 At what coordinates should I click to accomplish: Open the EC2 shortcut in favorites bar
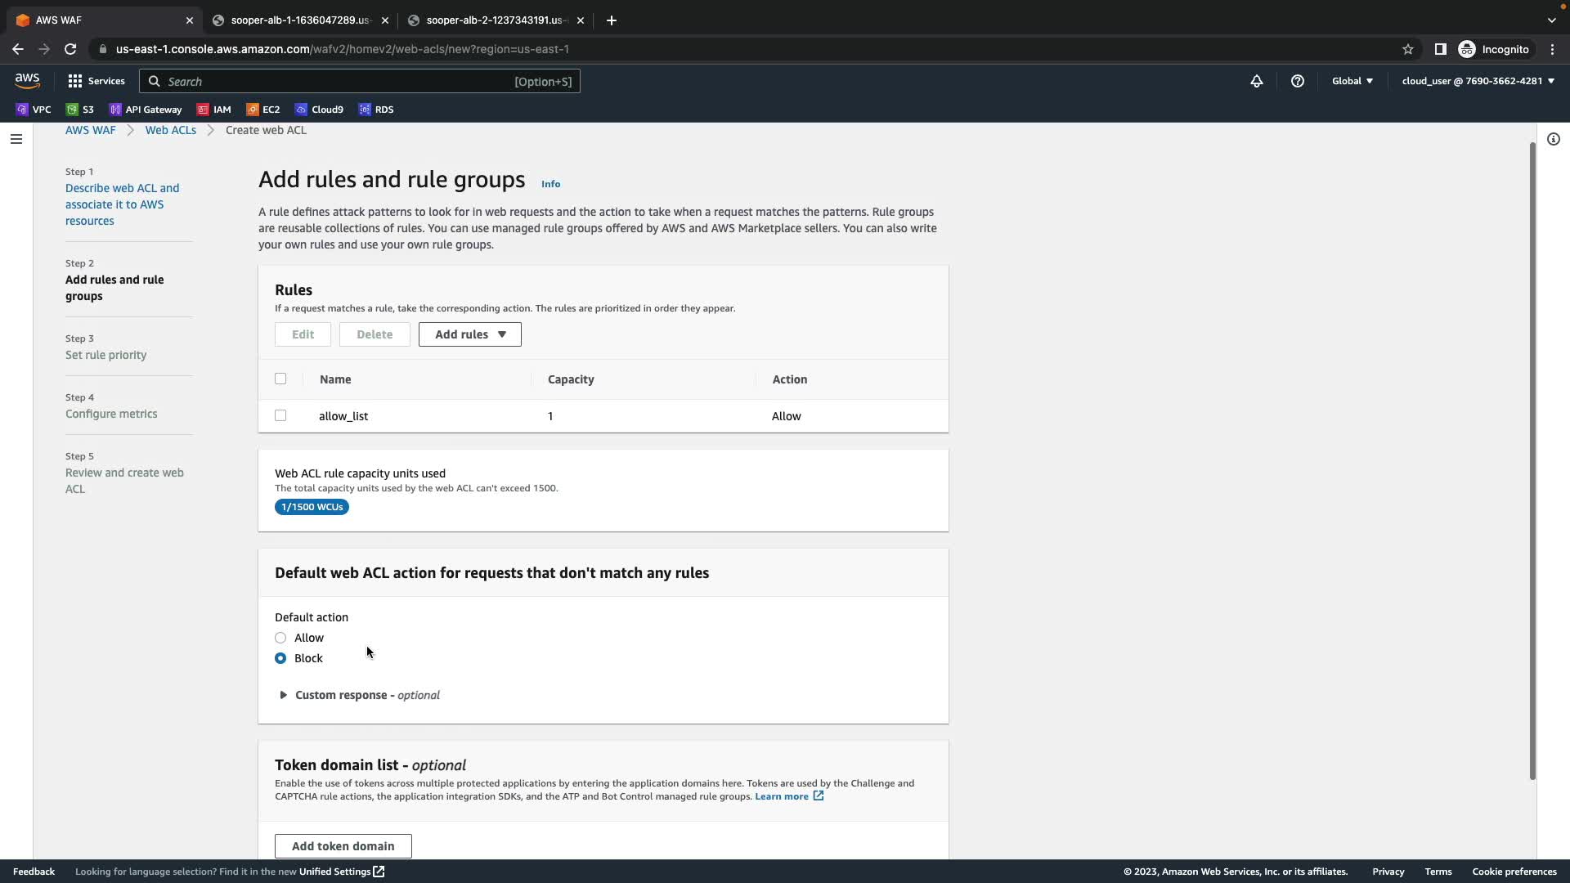point(262,110)
